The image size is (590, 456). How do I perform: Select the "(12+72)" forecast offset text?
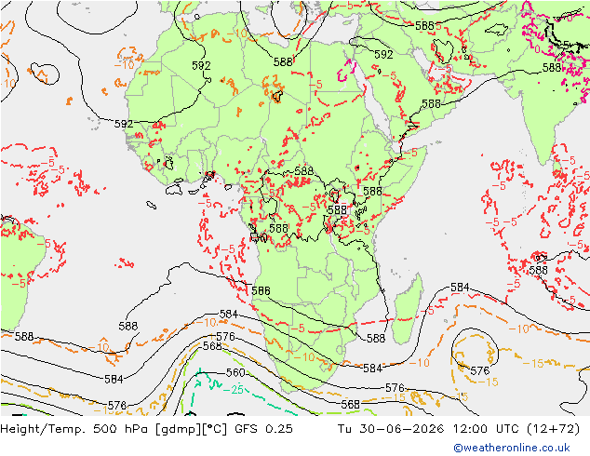[553, 429]
